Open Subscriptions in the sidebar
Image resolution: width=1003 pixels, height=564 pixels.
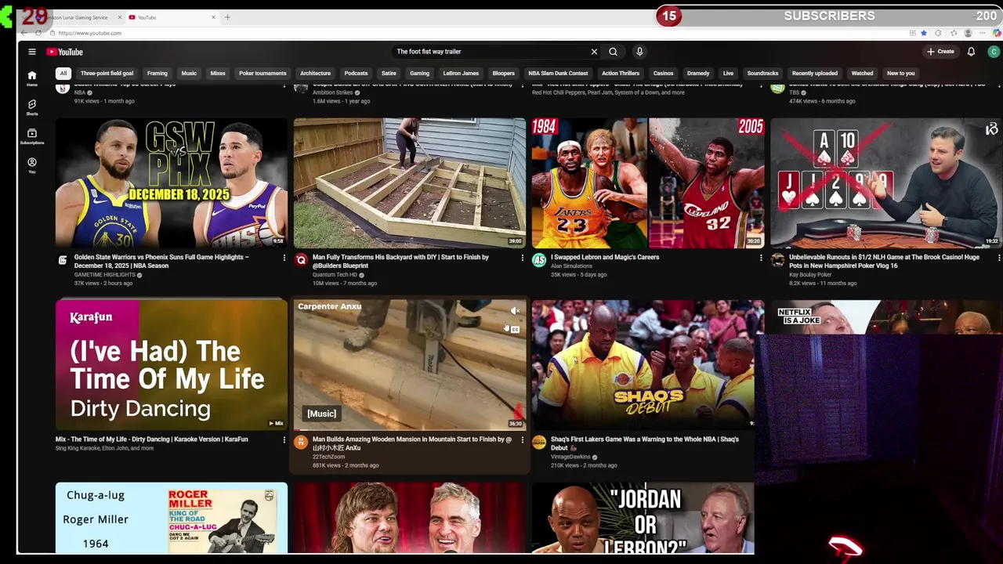coord(32,136)
